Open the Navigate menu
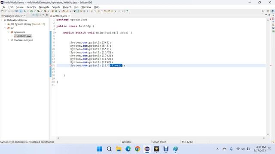 (44, 7)
